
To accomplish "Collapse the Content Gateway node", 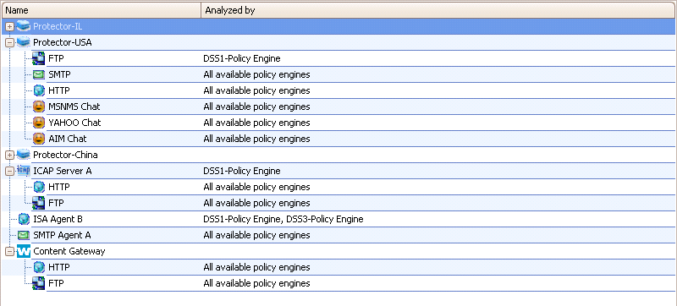I will [9, 251].
